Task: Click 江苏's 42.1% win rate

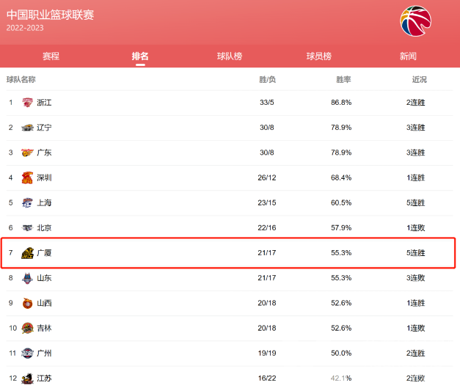Action: [341, 378]
